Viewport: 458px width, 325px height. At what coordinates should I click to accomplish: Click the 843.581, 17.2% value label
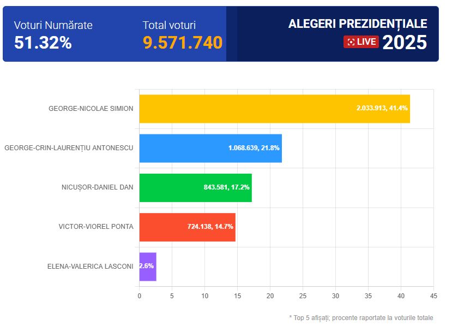(x=226, y=187)
